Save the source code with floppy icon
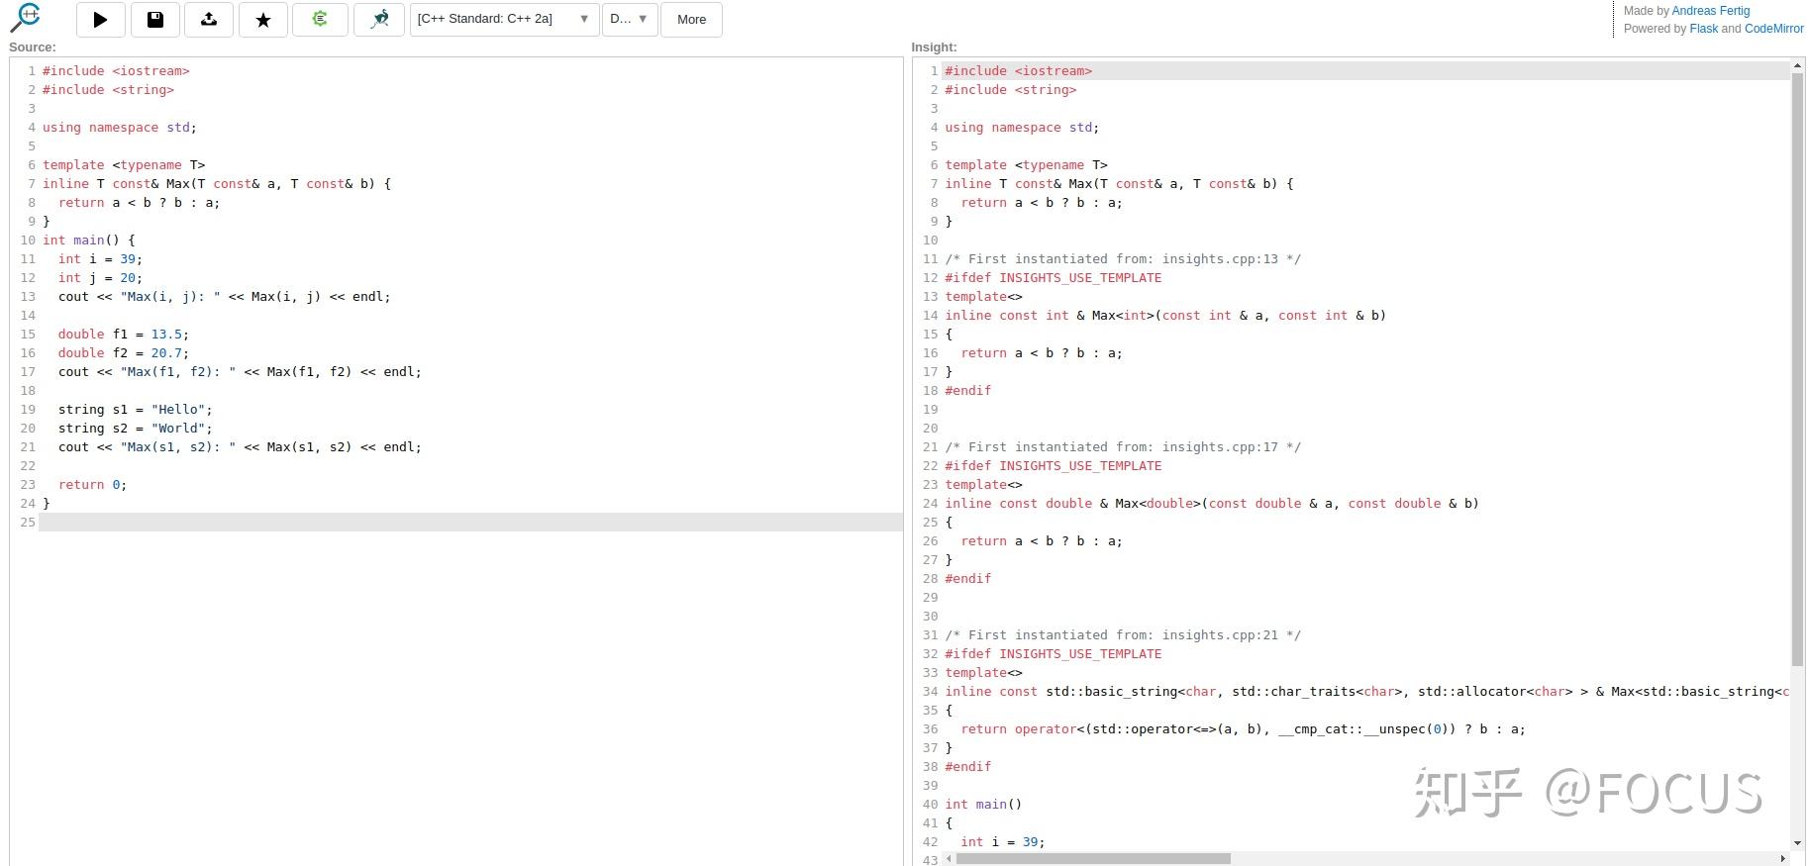Screen dimensions: 1809x866 pyautogui.click(x=154, y=19)
